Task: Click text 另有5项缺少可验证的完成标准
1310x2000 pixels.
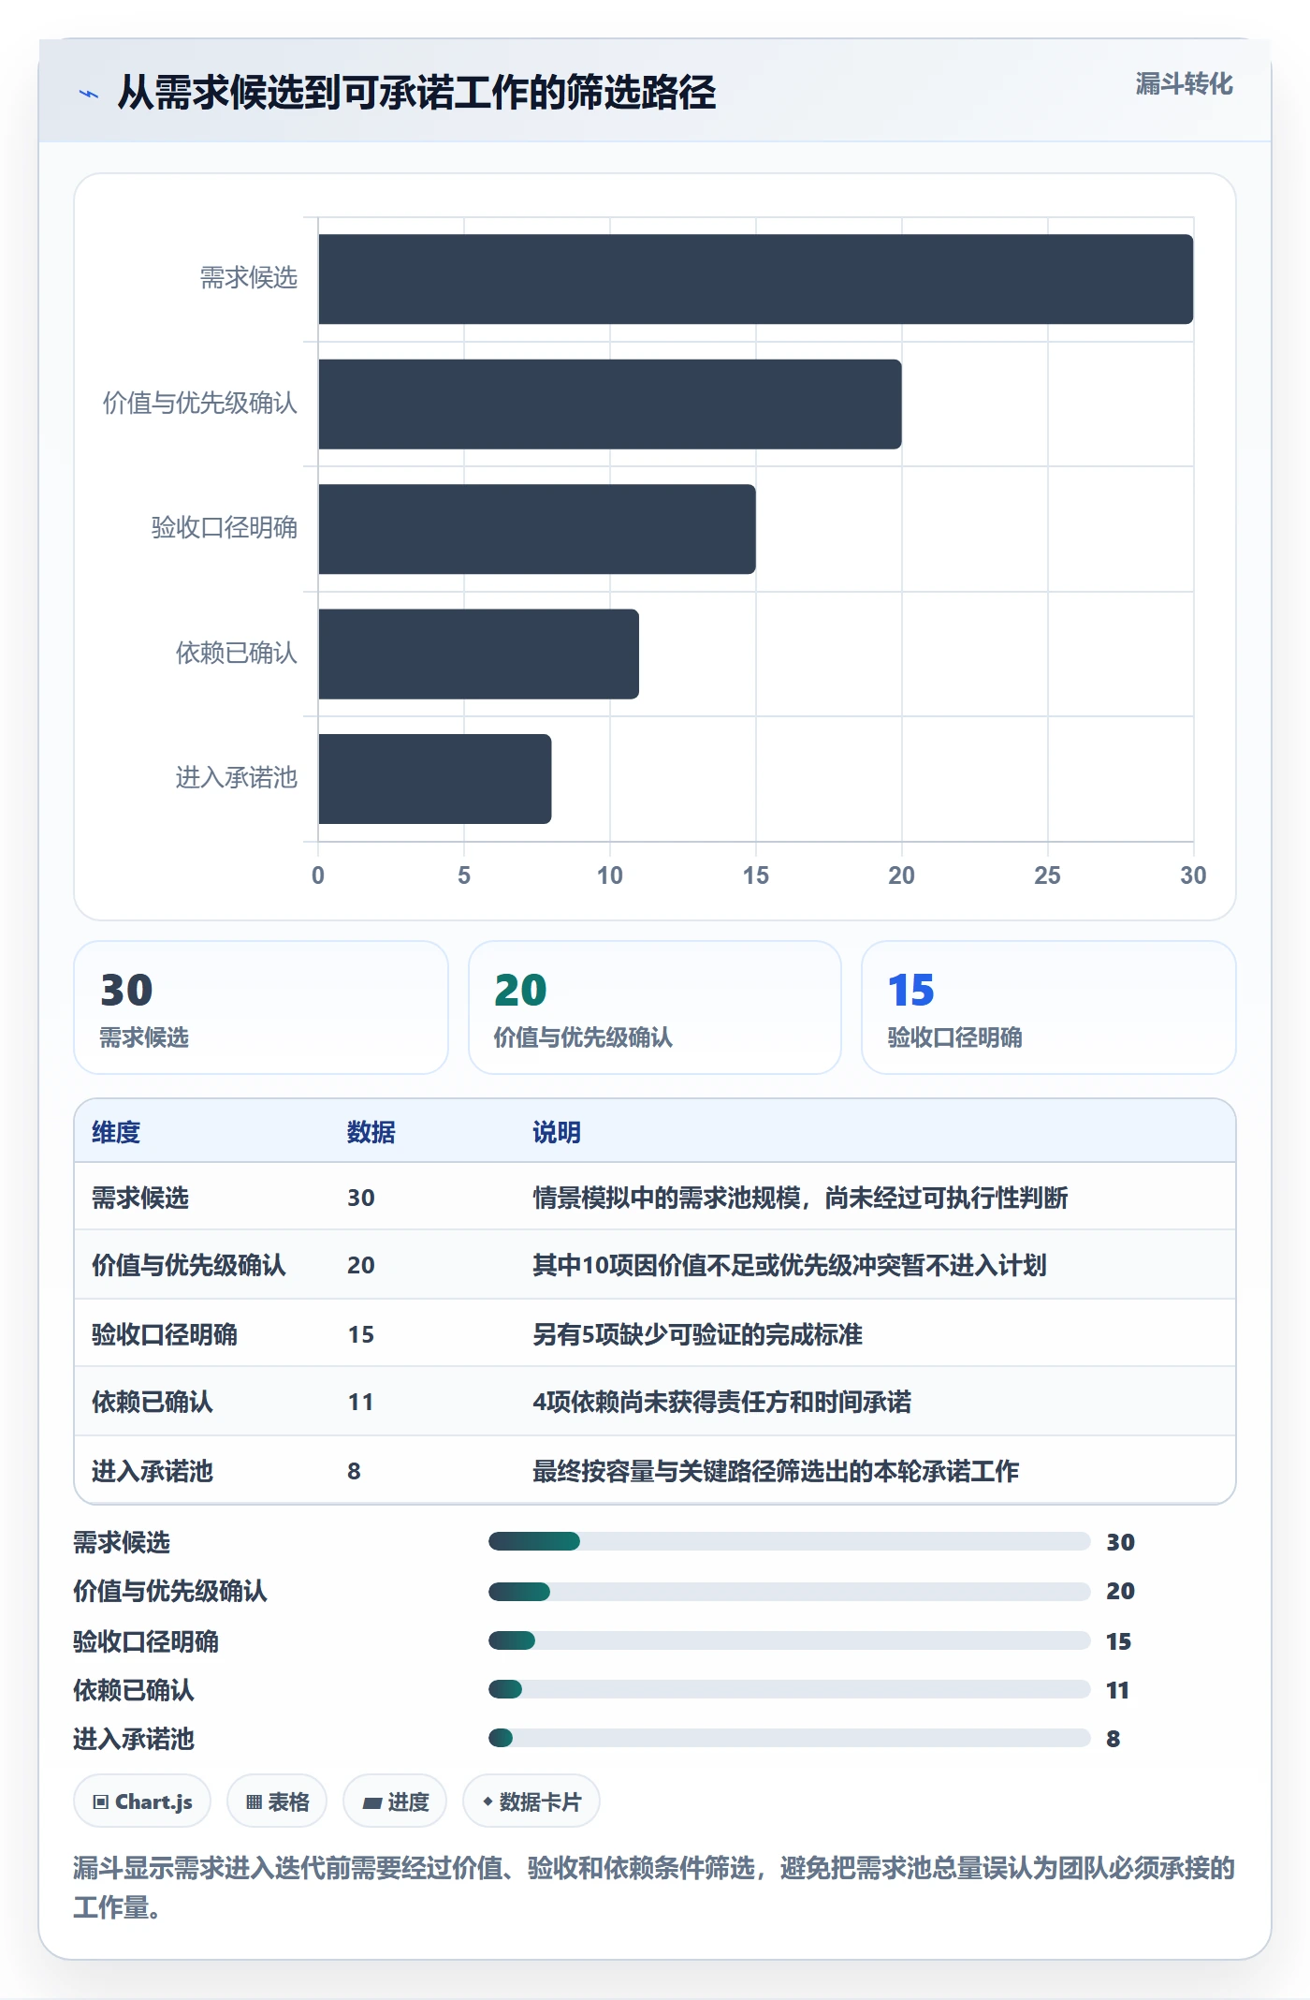Action: pos(697,1334)
